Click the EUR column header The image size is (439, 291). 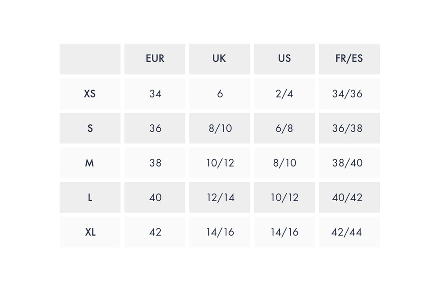155,59
